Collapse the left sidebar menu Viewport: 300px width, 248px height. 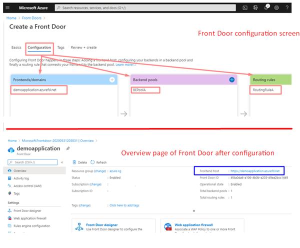(x=62, y=162)
